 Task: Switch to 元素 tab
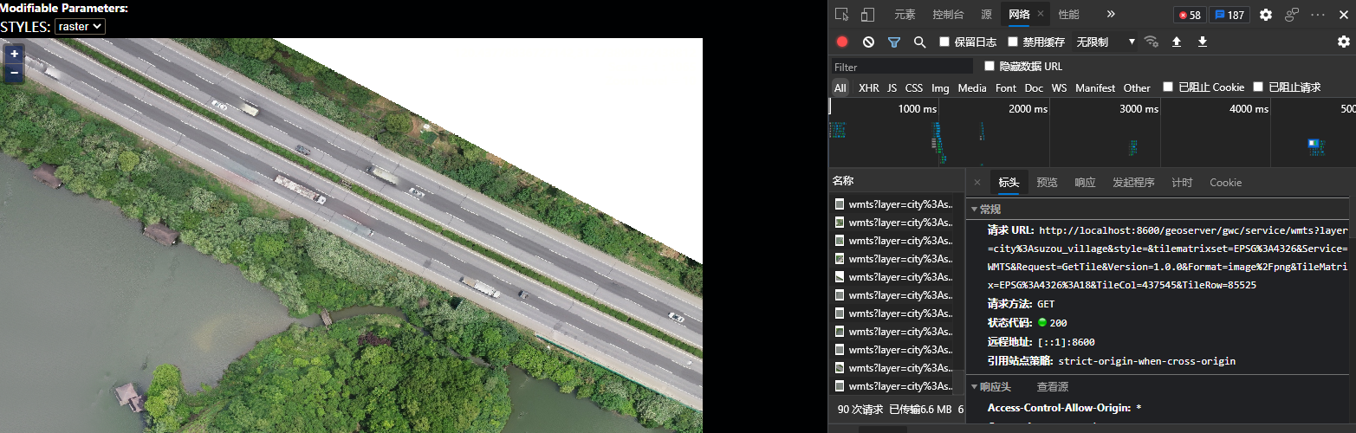pyautogui.click(x=905, y=15)
